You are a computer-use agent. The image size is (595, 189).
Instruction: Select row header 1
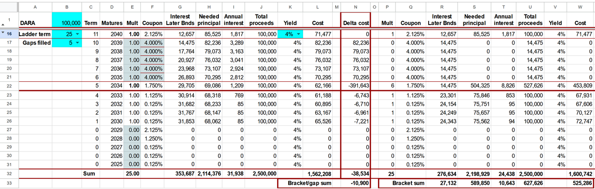9,20
